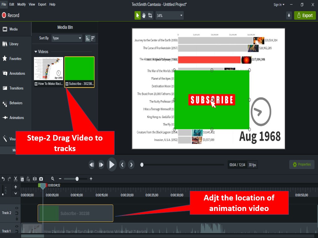318x238 pixels.
Task: Switch to the Media tab
Action: 16,29
